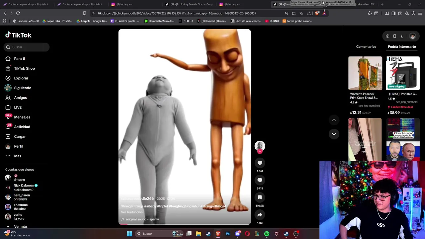
Task: Share the video using the arrow icon
Action: [x=260, y=215]
